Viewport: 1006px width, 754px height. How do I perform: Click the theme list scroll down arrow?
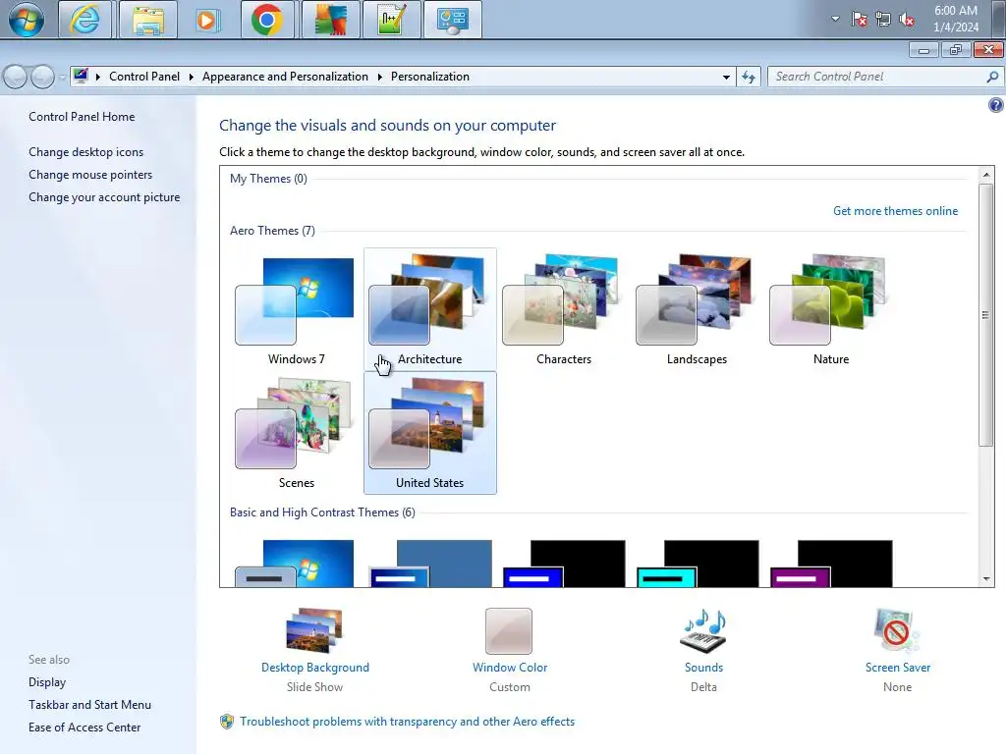click(986, 579)
